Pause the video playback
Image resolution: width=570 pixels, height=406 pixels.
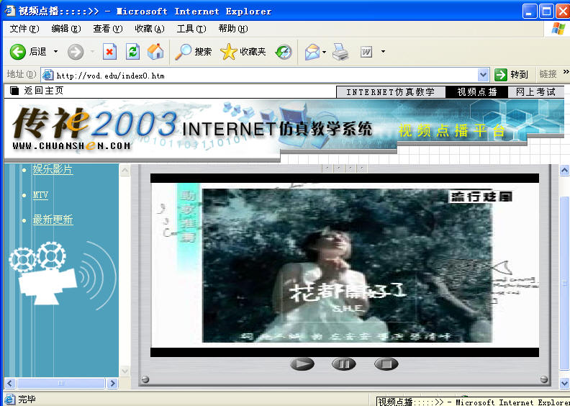click(344, 364)
